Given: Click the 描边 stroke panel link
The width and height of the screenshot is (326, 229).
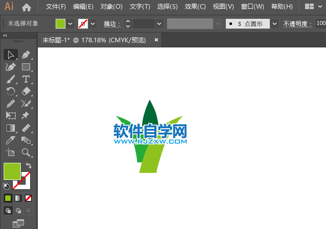Looking at the screenshot, I should coord(112,24).
